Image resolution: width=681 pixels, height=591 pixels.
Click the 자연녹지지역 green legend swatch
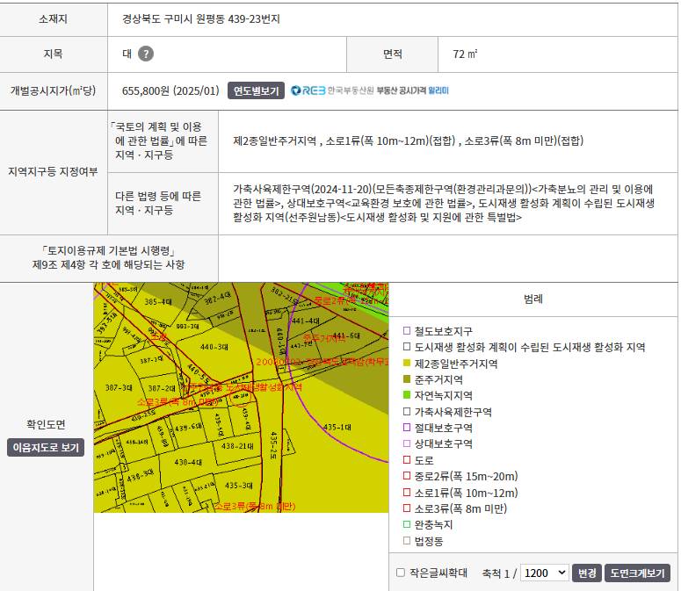click(407, 395)
